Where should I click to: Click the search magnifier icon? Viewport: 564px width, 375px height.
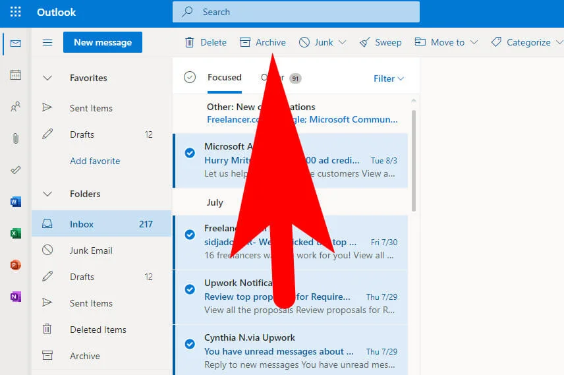[x=187, y=11]
